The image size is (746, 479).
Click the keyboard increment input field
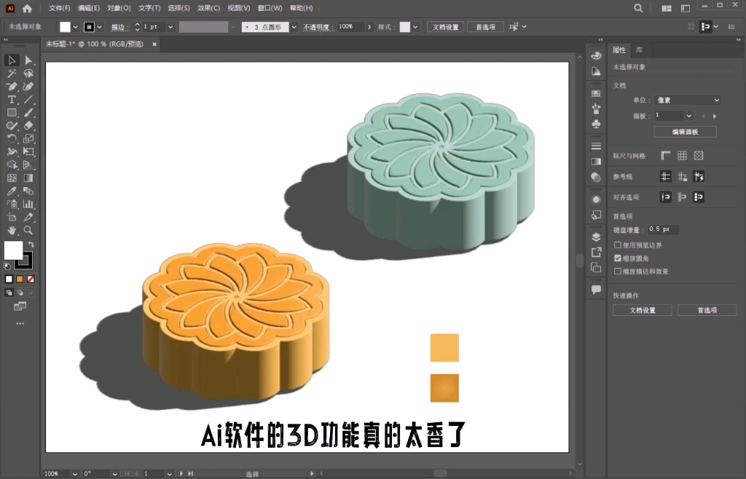[663, 229]
